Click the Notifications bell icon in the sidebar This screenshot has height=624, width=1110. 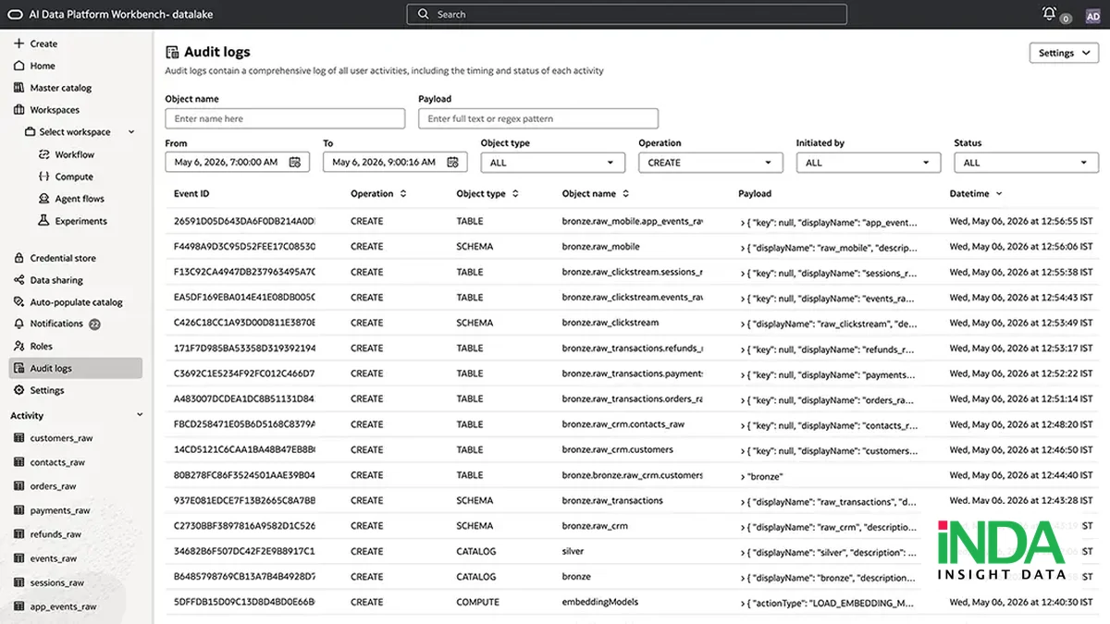click(19, 324)
